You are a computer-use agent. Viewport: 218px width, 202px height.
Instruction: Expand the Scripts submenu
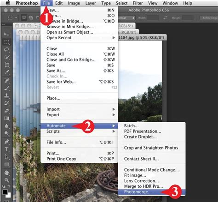click(79, 131)
